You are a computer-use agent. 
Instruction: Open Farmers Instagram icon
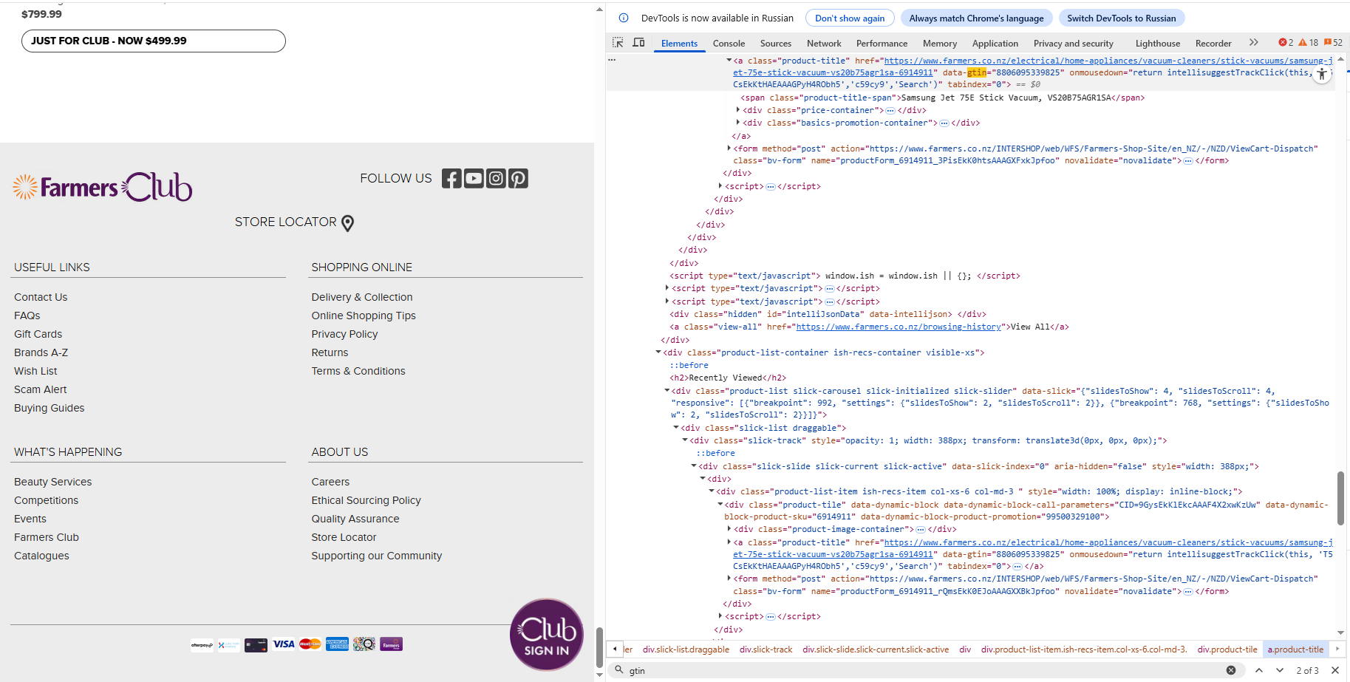click(x=496, y=178)
